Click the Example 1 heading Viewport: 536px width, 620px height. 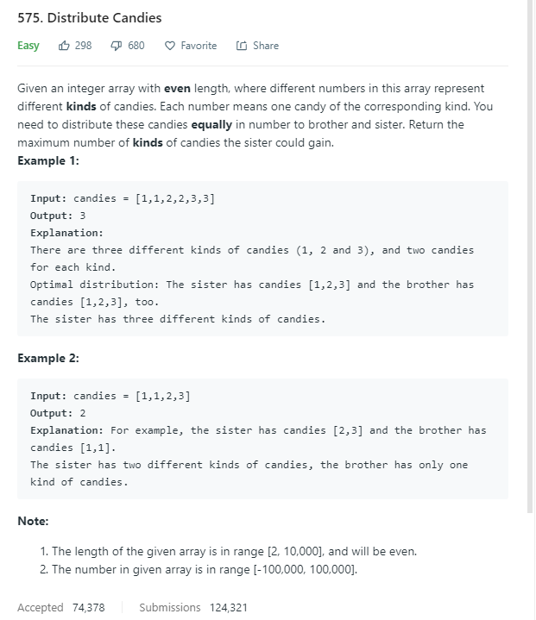click(48, 160)
